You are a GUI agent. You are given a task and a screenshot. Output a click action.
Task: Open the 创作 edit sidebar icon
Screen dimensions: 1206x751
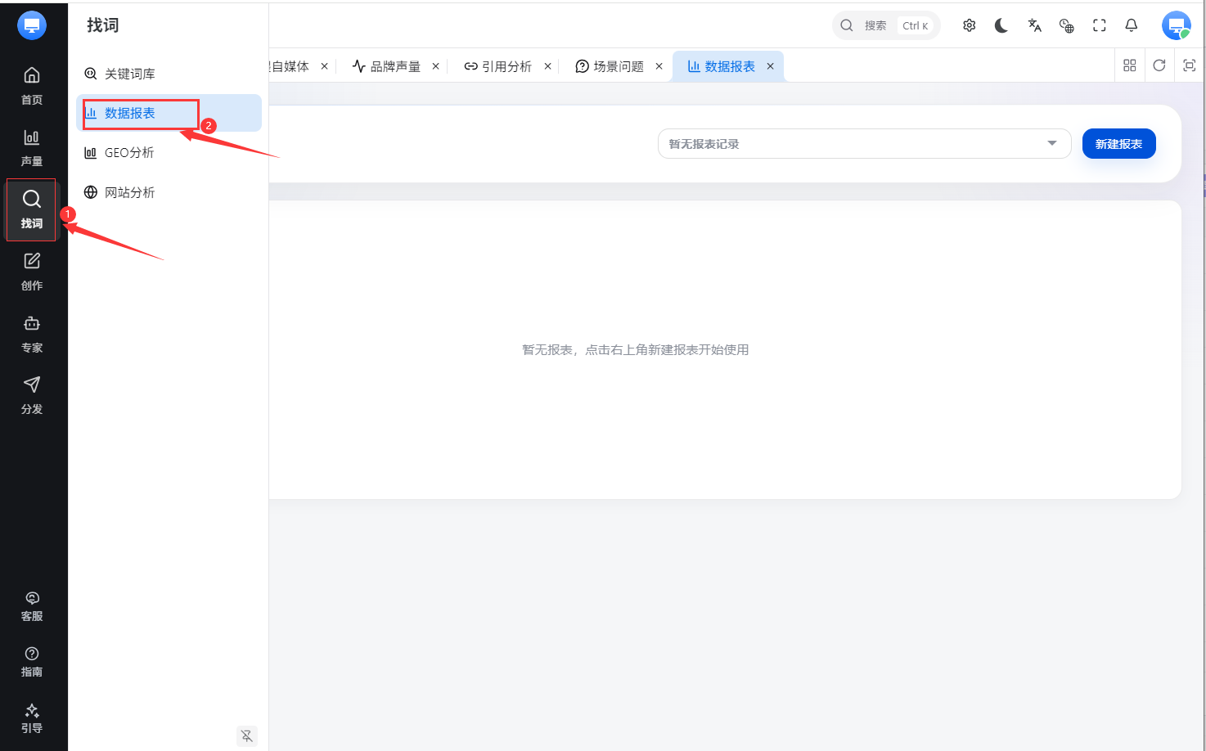tap(32, 272)
